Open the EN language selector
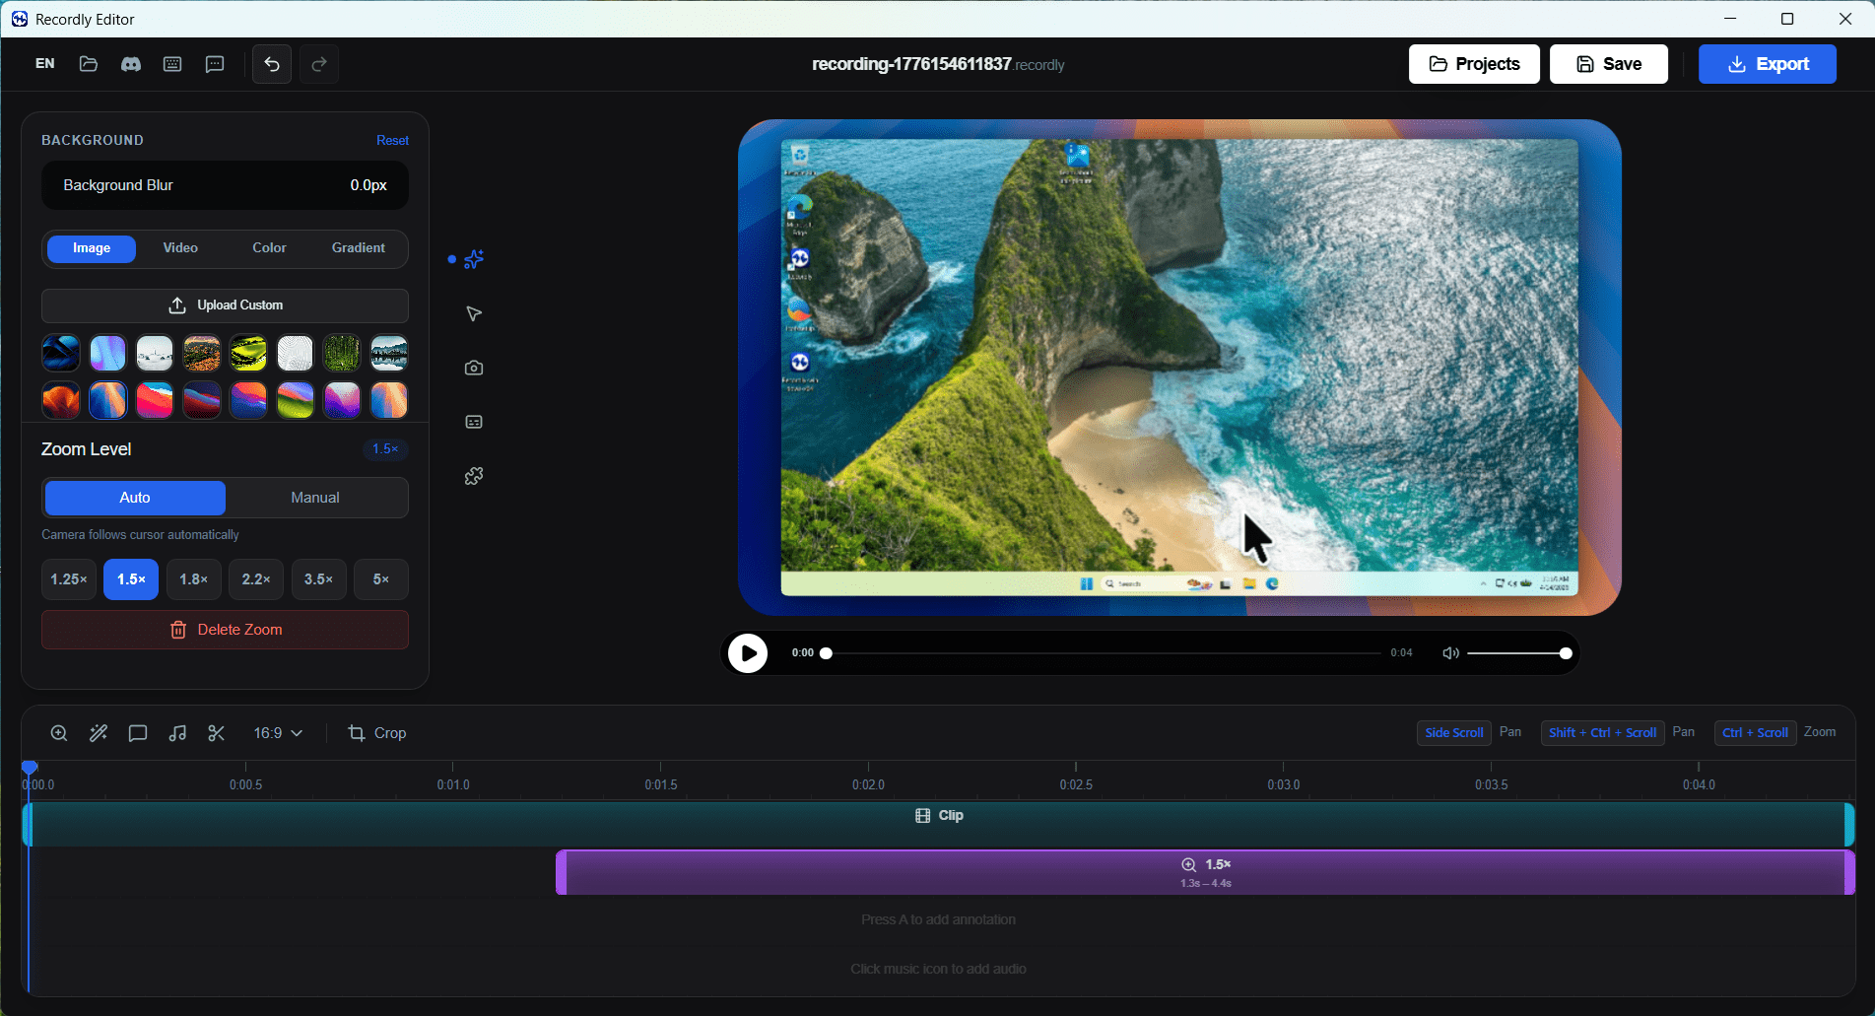Image resolution: width=1875 pixels, height=1016 pixels. point(45,64)
